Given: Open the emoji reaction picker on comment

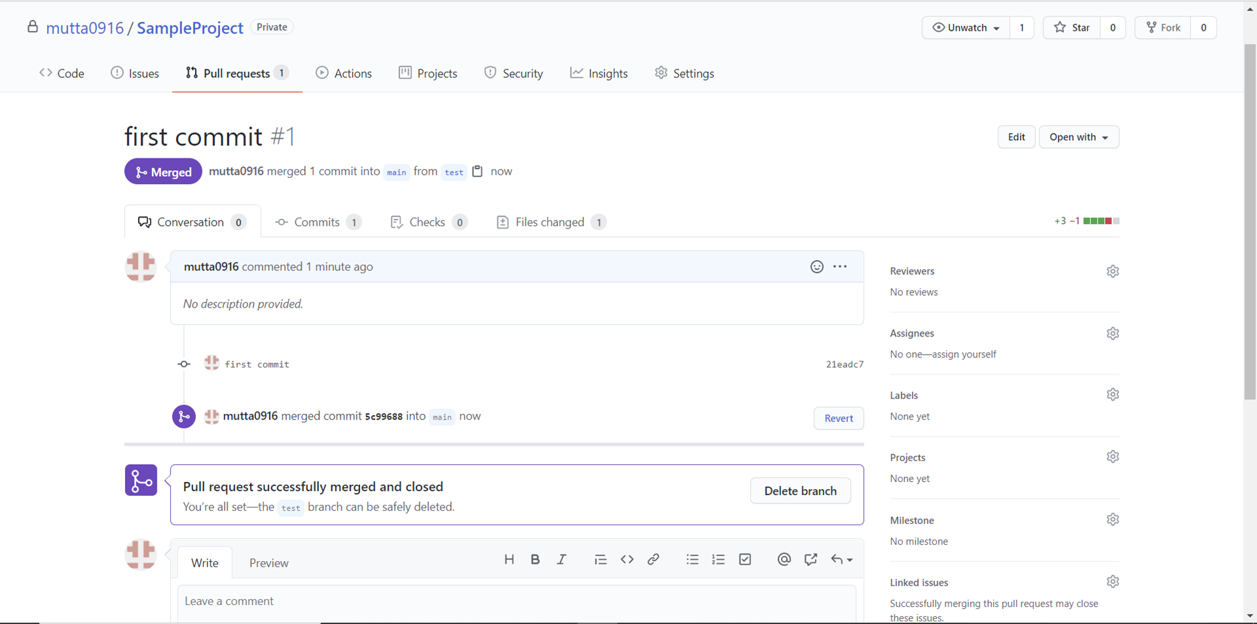Looking at the screenshot, I should click(x=816, y=266).
